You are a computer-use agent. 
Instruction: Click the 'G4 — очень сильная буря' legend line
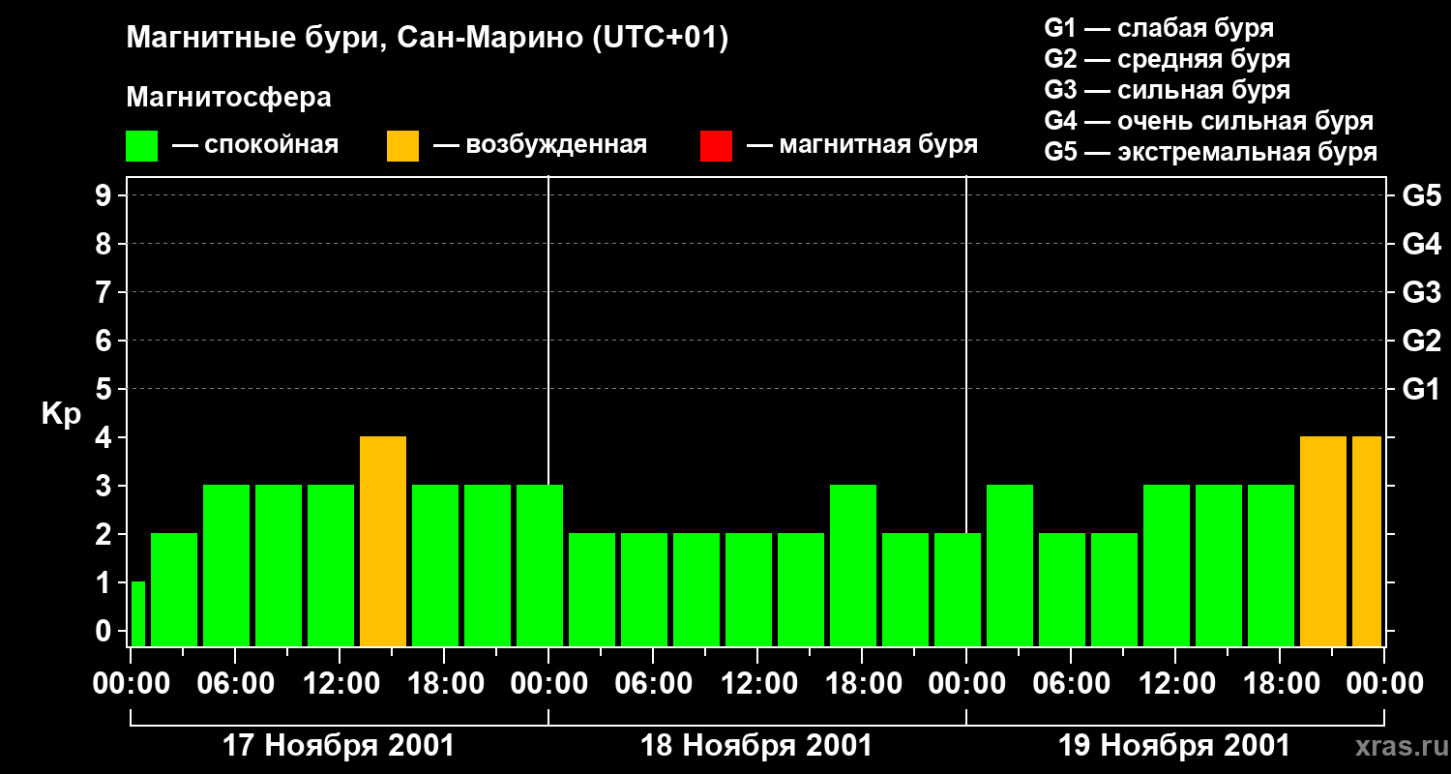pos(1209,121)
